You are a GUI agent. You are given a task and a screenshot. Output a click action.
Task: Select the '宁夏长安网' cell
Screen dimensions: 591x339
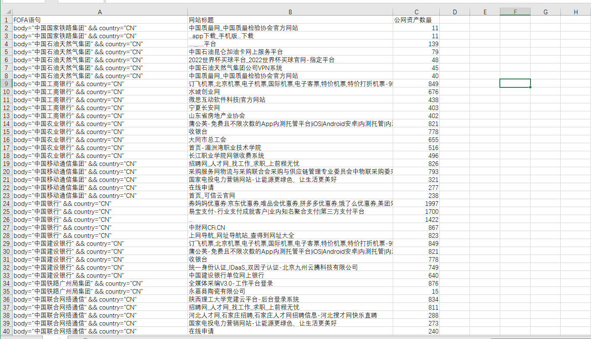290,108
